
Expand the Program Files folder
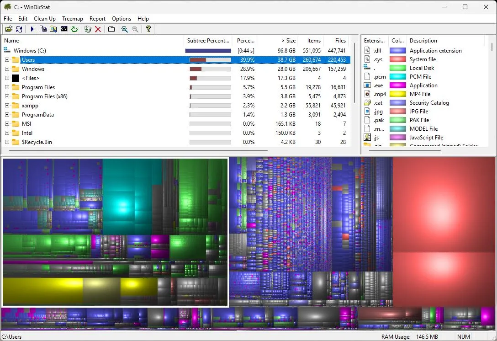pos(7,87)
